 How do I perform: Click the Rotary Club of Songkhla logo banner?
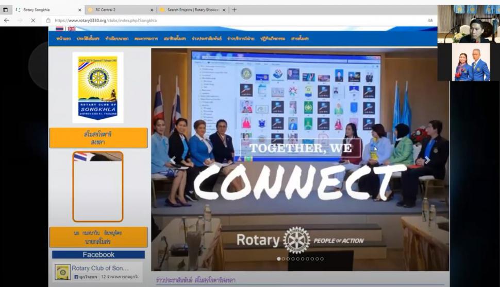pyautogui.click(x=98, y=87)
